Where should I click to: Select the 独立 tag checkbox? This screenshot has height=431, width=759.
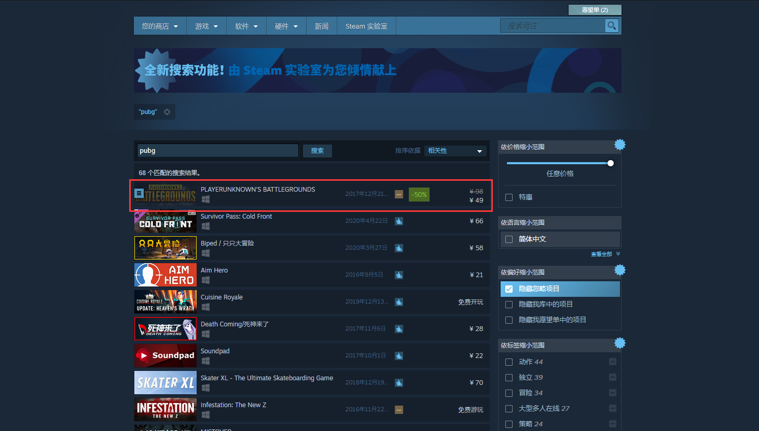509,378
